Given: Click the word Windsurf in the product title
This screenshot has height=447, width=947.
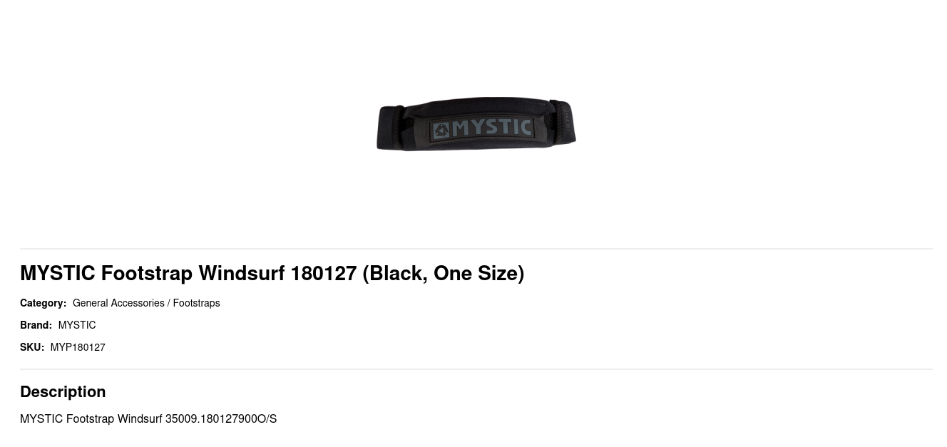Looking at the screenshot, I should [x=242, y=273].
